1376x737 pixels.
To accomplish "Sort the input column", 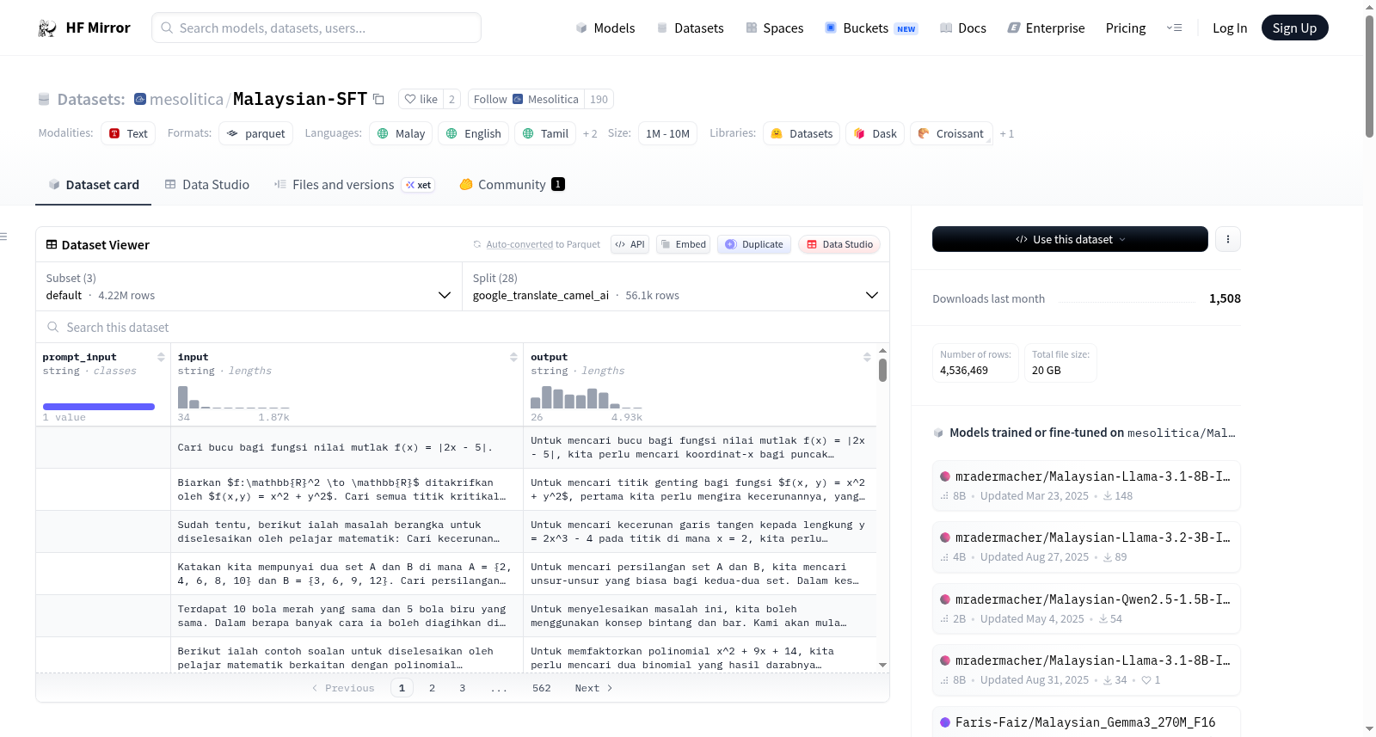I will [513, 357].
